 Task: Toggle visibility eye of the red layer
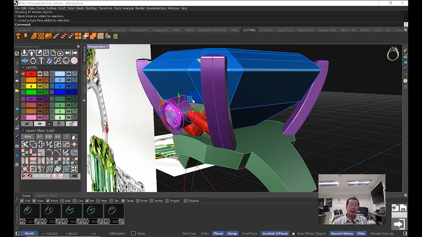(40, 74)
